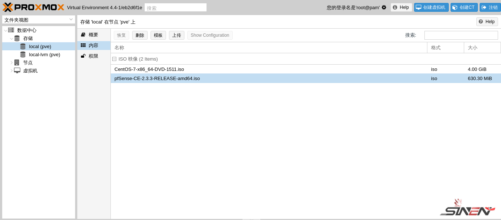Click the virtual machine monitor icon

pyautogui.click(x=17, y=71)
